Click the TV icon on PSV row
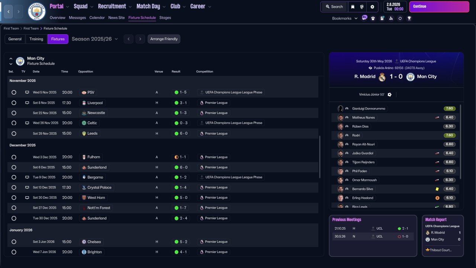 (x=27, y=92)
